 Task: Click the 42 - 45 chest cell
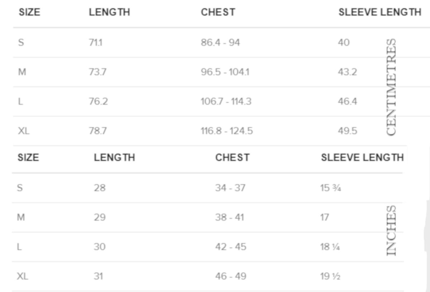(x=231, y=247)
